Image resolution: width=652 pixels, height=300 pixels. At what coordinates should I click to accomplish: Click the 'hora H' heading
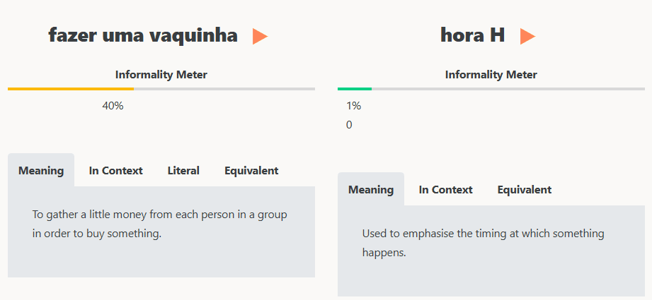472,35
